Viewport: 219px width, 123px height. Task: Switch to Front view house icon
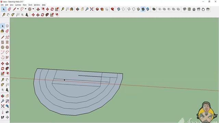(194, 9)
